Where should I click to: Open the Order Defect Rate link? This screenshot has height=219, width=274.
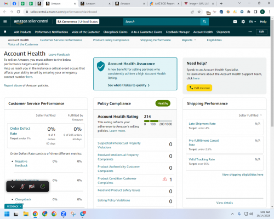point(20,131)
